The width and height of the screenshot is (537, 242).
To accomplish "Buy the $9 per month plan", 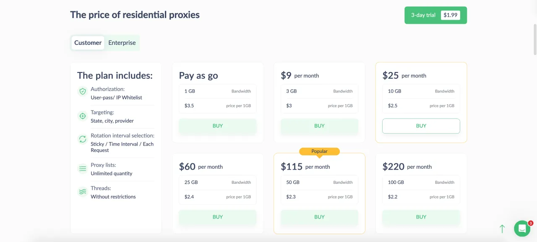I will tap(319, 126).
